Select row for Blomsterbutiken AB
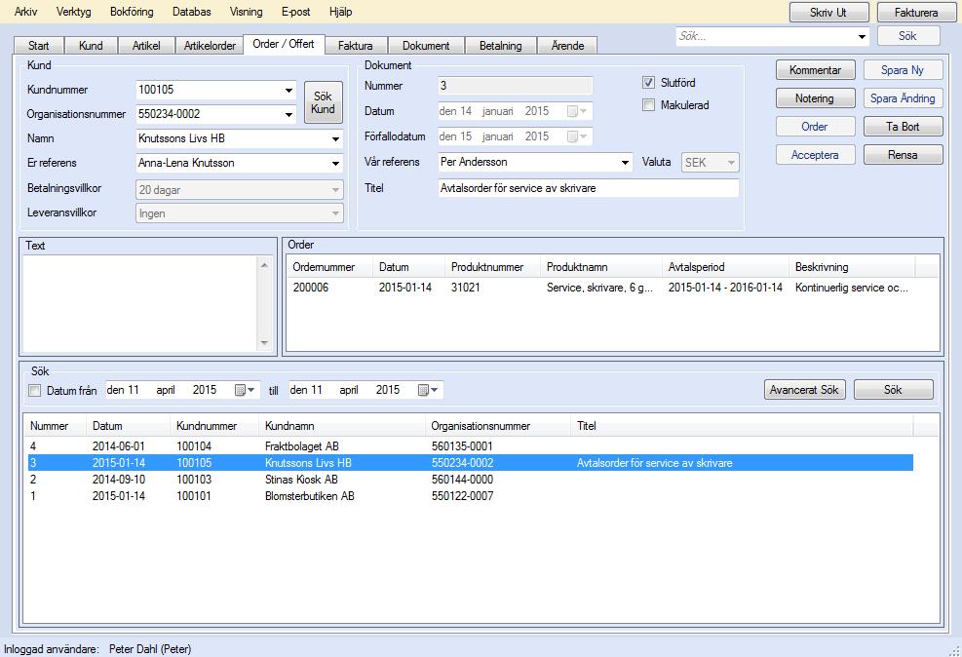 point(470,495)
